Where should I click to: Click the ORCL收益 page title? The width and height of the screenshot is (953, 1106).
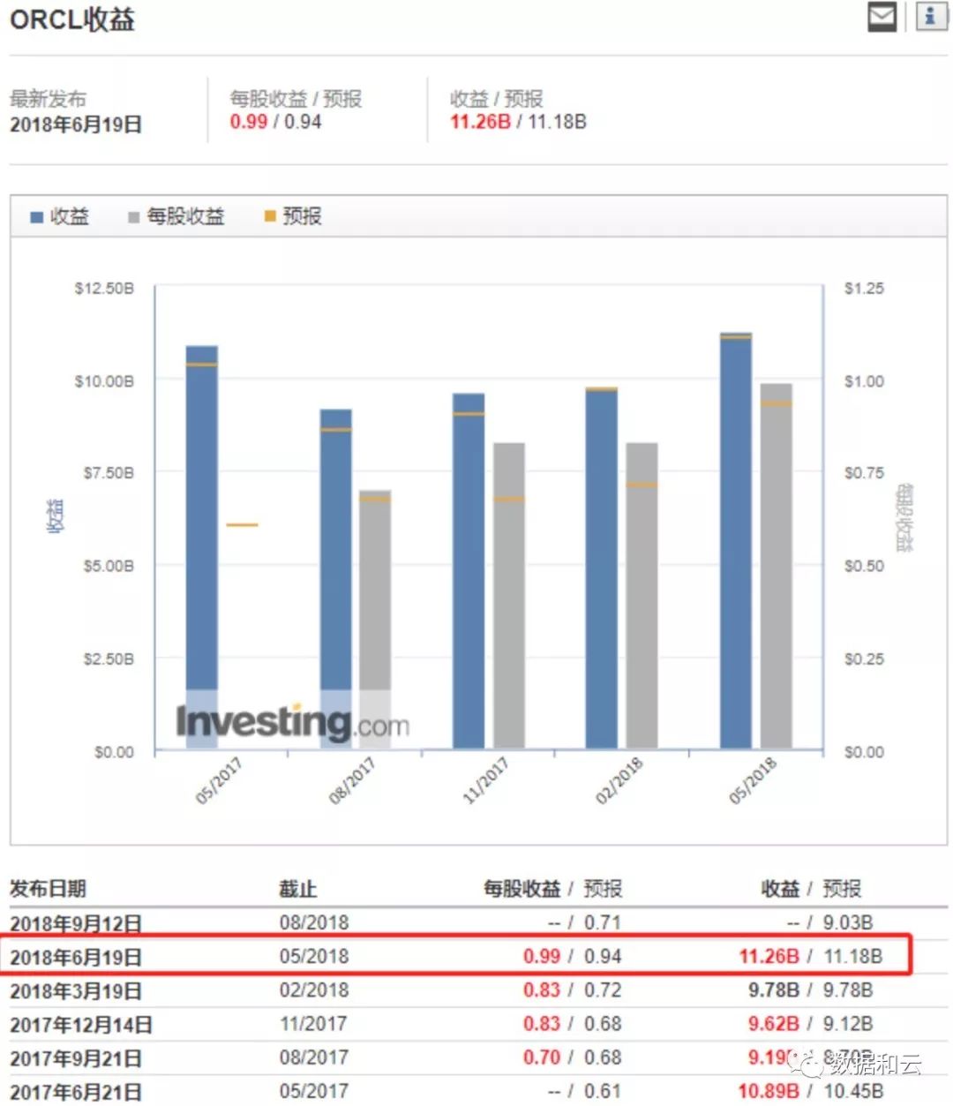coord(73,17)
